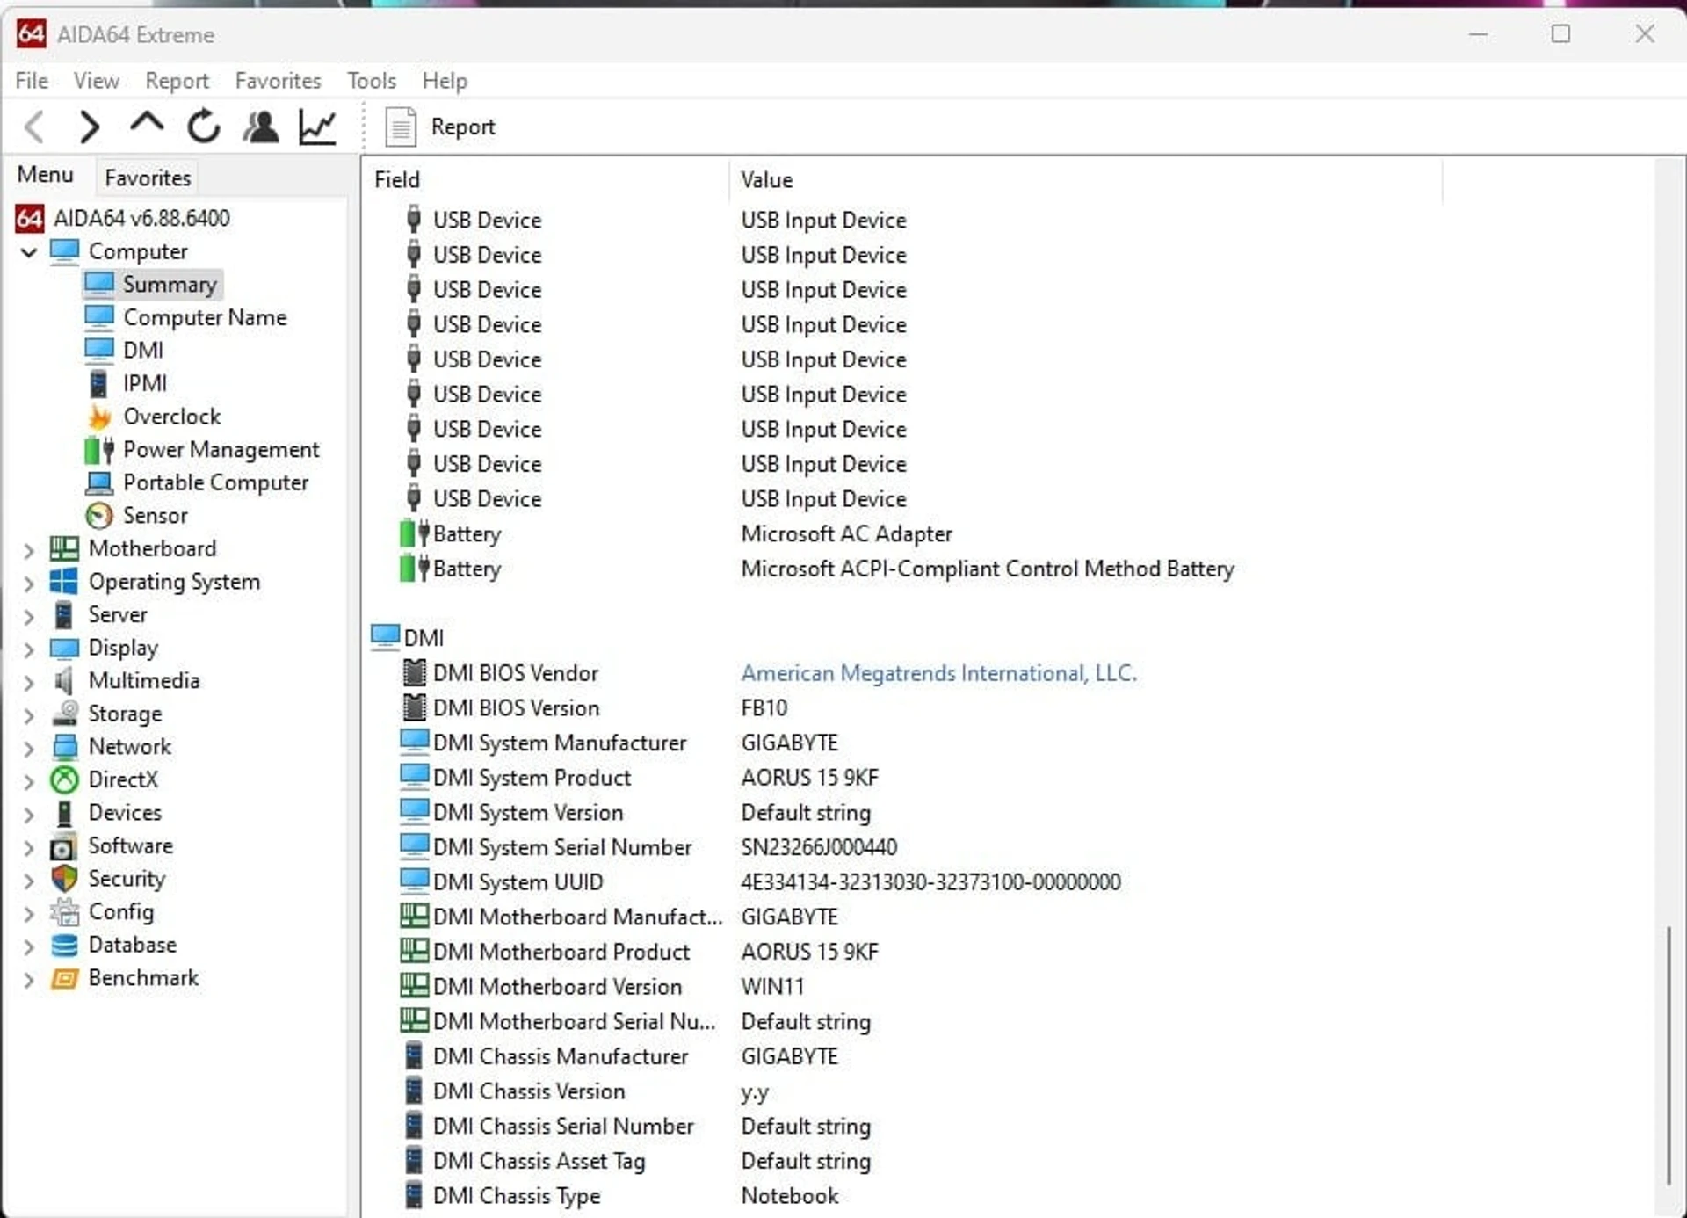This screenshot has height=1218, width=1687.
Task: Open the Help menu
Action: (x=445, y=81)
